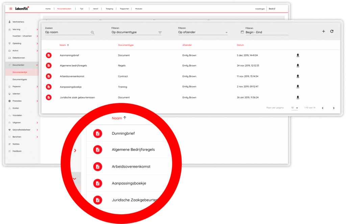This screenshot has width=346, height=224.
Task: Go to previous page of documents
Action: coord(322,108)
